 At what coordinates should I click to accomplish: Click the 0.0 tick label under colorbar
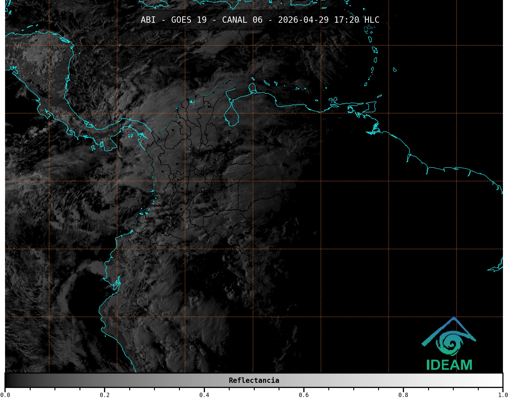pos(5,395)
